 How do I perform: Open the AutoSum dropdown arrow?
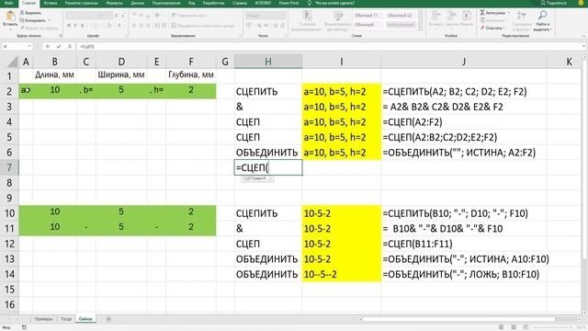click(x=509, y=13)
